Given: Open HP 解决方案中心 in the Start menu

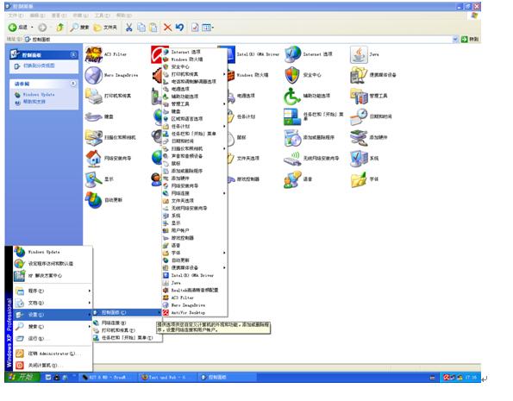Looking at the screenshot, I should pos(53,276).
